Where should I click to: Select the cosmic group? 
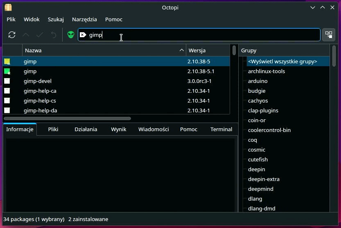(257, 150)
